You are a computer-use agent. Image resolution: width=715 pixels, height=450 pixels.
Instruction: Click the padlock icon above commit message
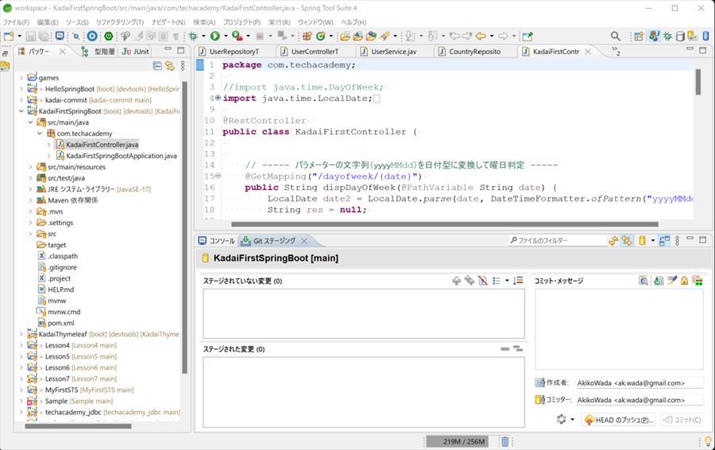(x=683, y=281)
